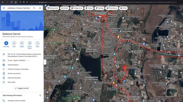Viewport: 183px width, 102px height.
Task: Click the search magnifier icon
Action: pyautogui.click(x=34, y=8)
